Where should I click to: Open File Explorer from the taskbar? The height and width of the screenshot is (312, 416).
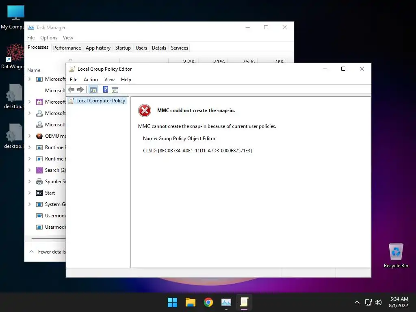click(190, 302)
